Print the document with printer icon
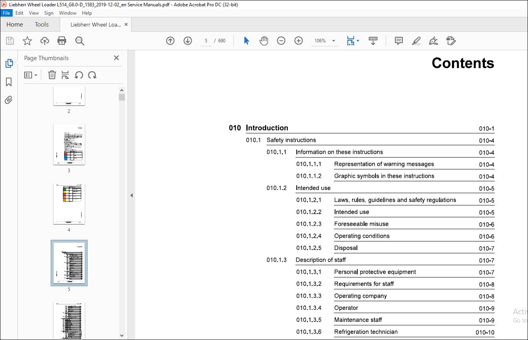This screenshot has width=528, height=340. click(x=62, y=41)
